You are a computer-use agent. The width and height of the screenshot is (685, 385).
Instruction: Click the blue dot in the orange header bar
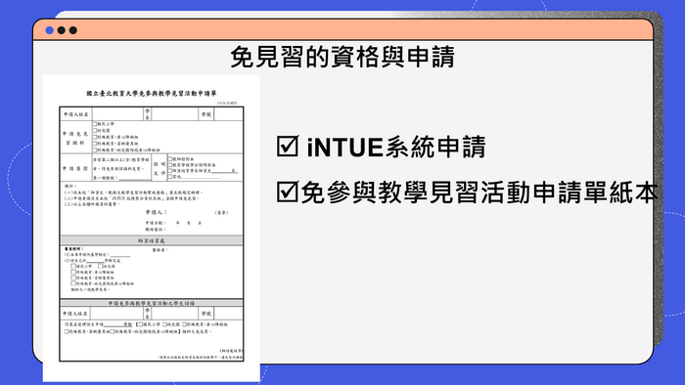(49, 30)
